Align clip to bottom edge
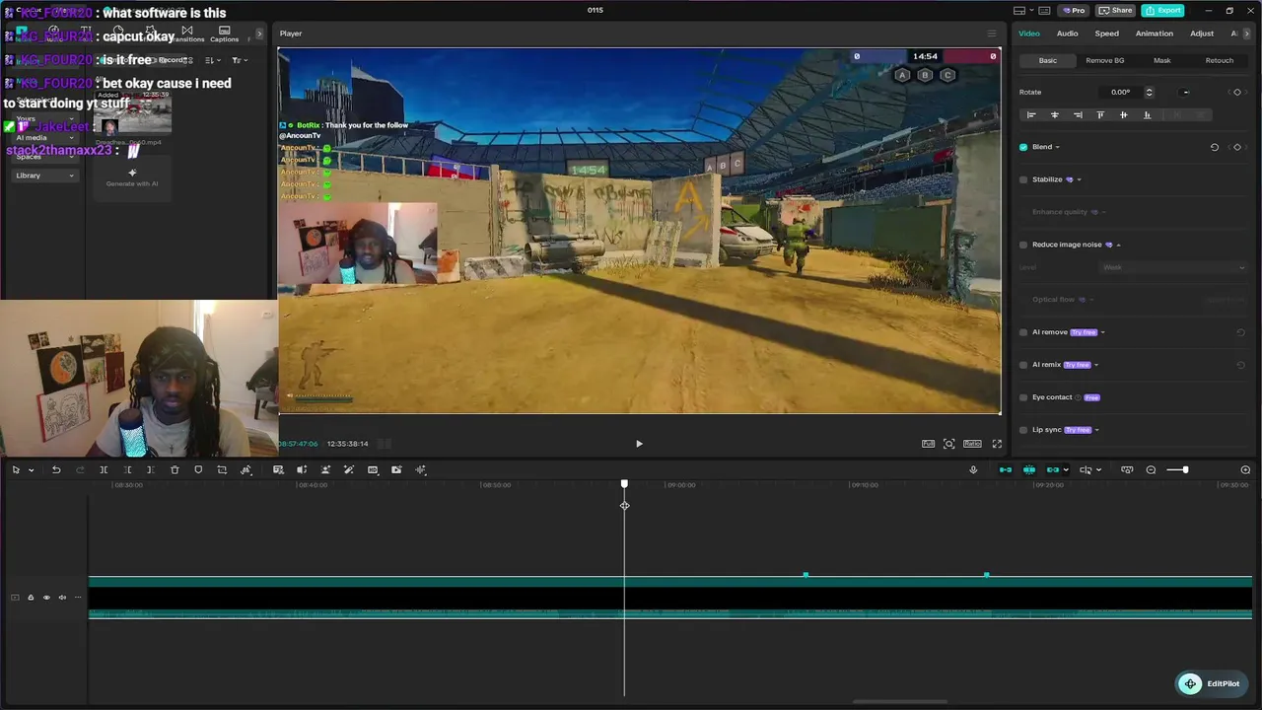This screenshot has width=1262, height=710. click(1147, 115)
